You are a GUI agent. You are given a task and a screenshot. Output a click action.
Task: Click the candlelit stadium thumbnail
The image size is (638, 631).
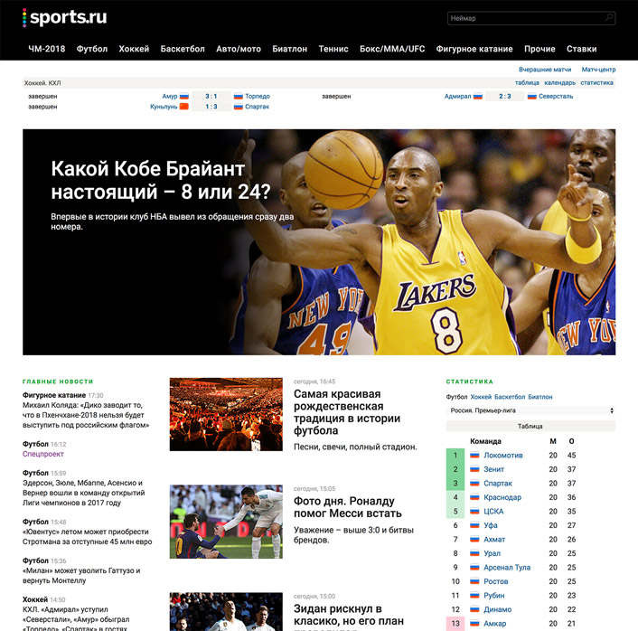pos(226,414)
